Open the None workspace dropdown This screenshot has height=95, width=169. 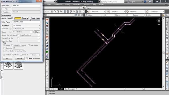coord(127,8)
